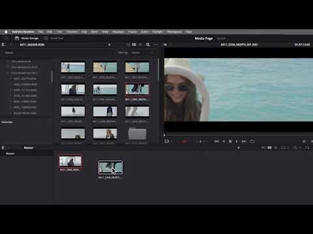Click the media storage search magnifier icon

tap(148, 45)
